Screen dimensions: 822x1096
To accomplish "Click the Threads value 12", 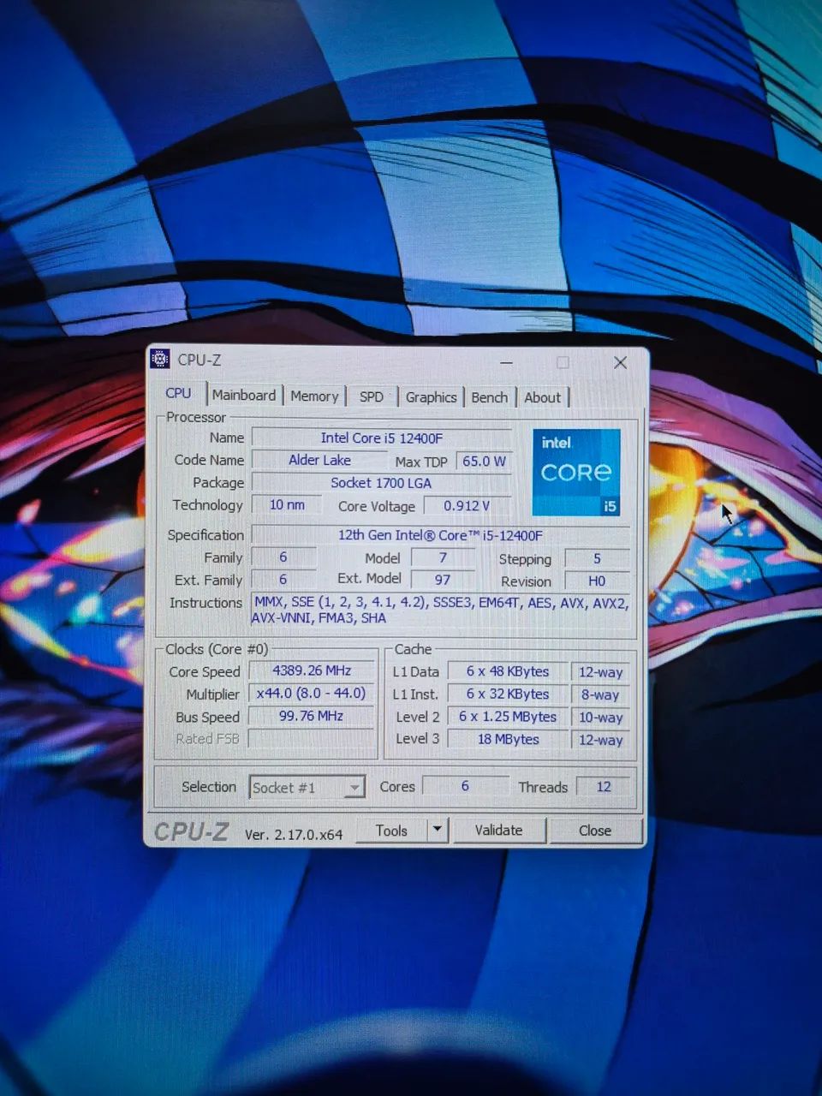I will 604,787.
